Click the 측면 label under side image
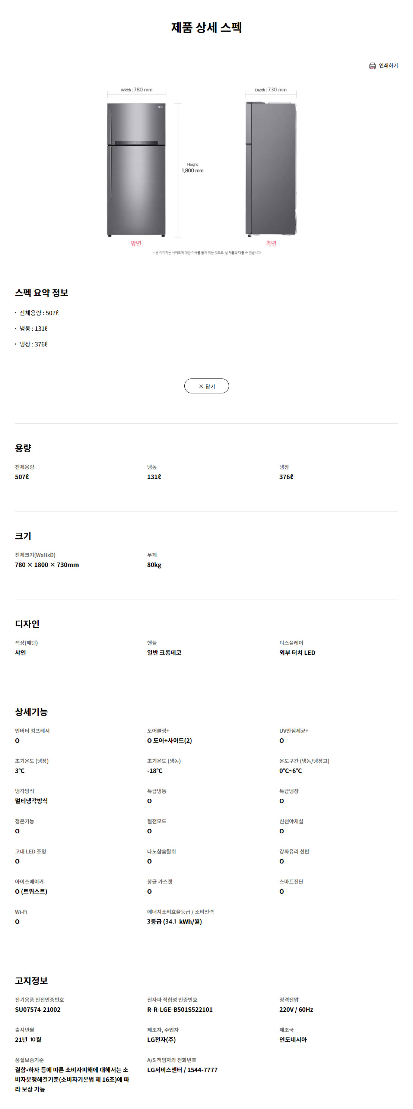Image resolution: width=413 pixels, height=1109 pixels. point(271,244)
